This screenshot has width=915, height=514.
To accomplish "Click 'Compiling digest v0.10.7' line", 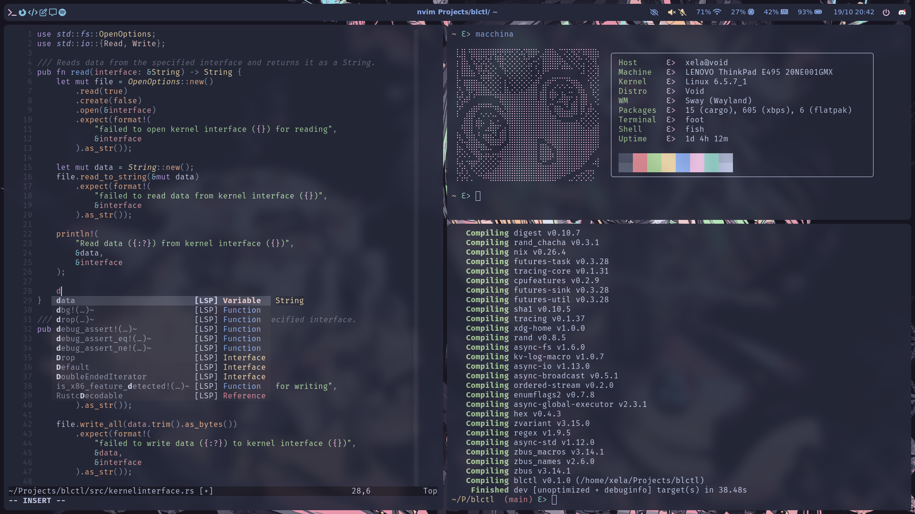I will tap(523, 233).
